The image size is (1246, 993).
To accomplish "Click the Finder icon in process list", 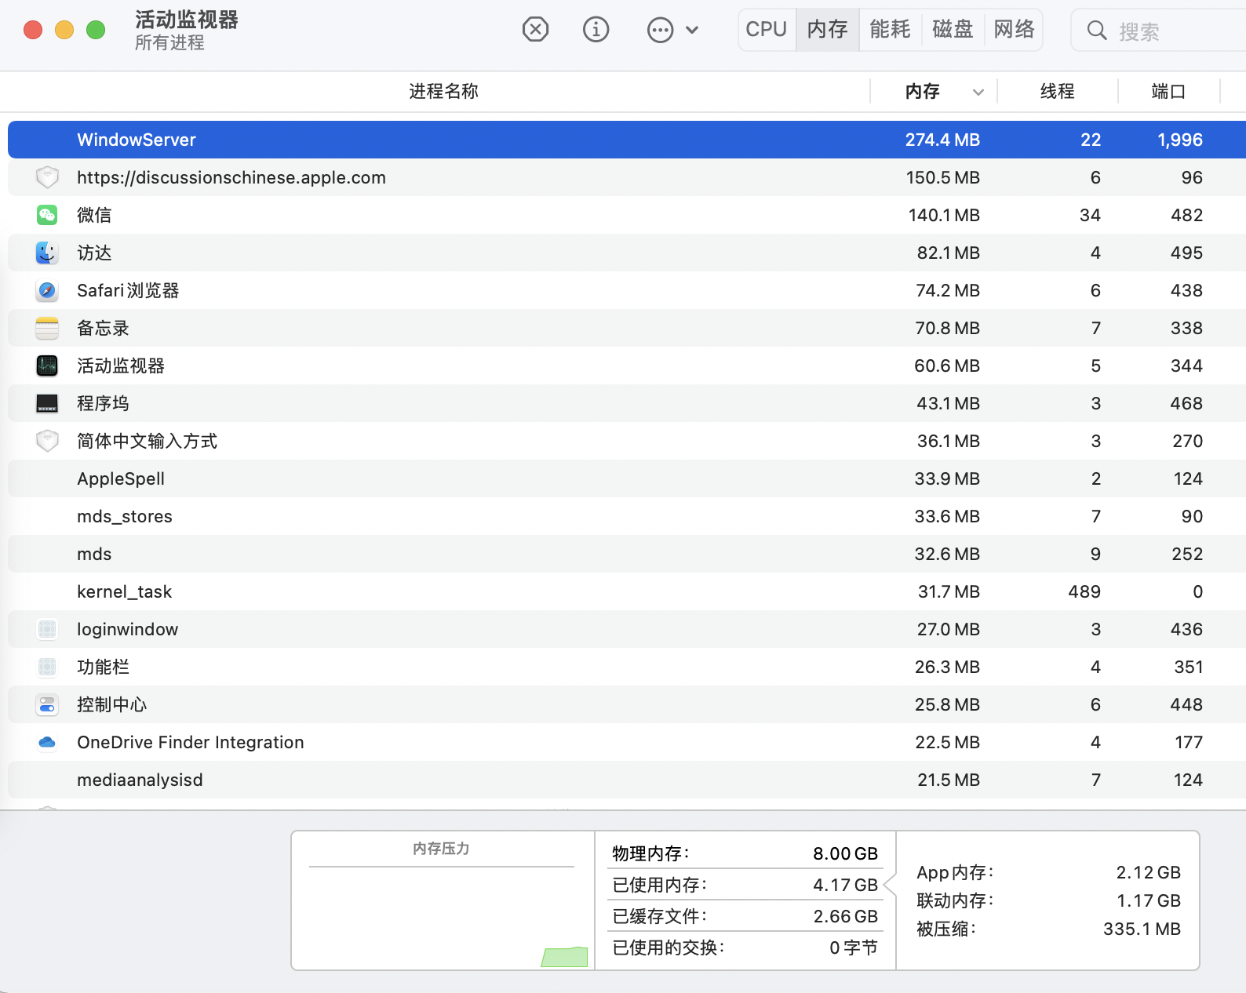I will point(47,253).
